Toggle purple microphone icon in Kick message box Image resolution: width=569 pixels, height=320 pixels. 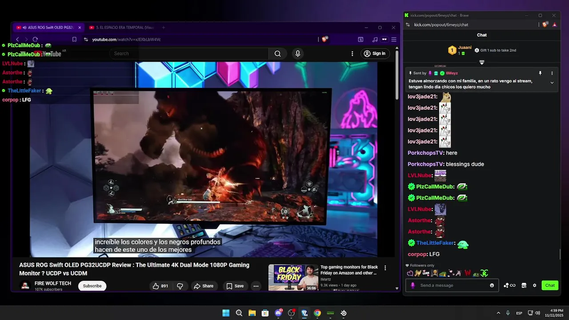point(413,285)
